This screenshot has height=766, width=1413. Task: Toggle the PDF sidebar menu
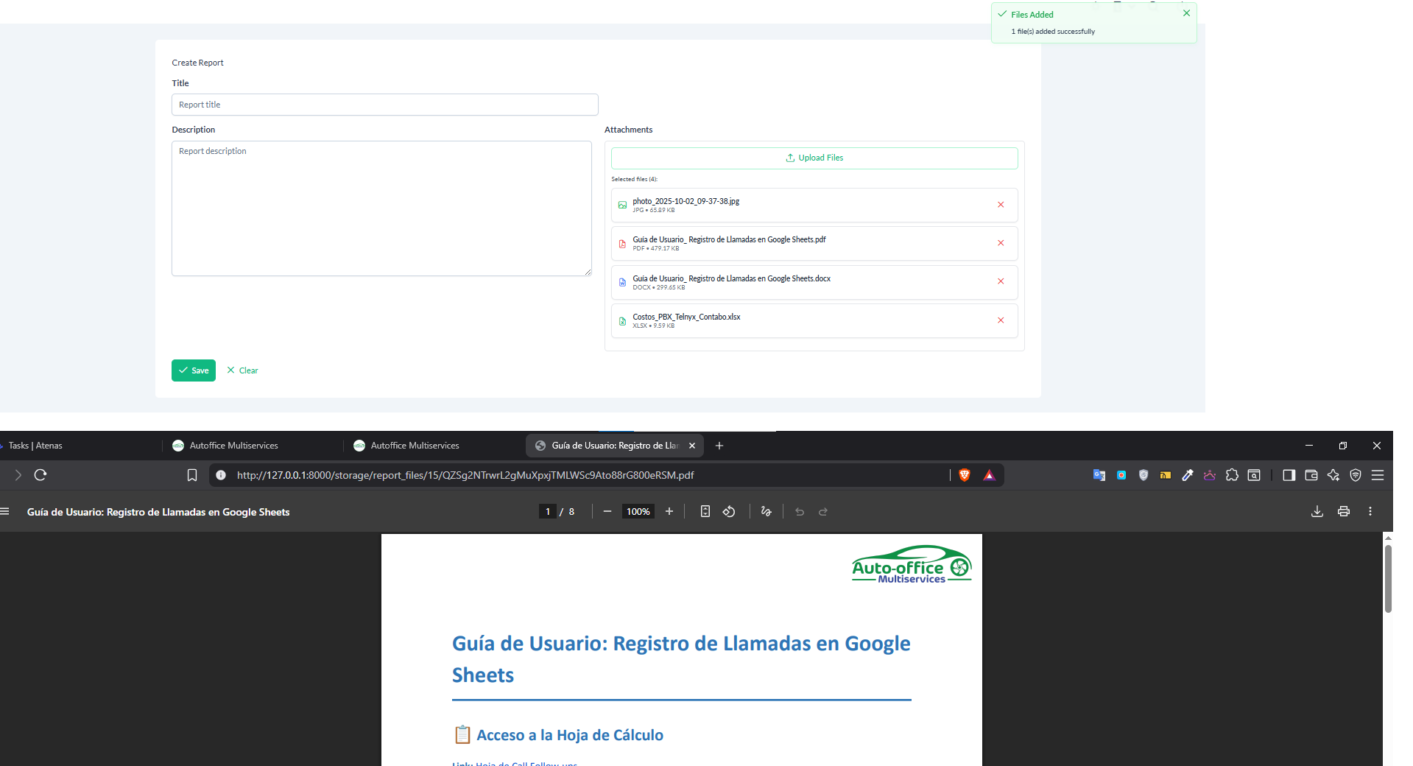pyautogui.click(x=5, y=511)
